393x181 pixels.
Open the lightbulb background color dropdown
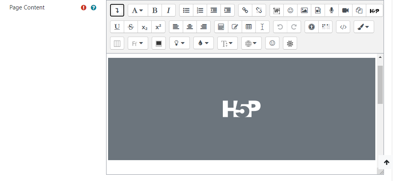[180, 43]
